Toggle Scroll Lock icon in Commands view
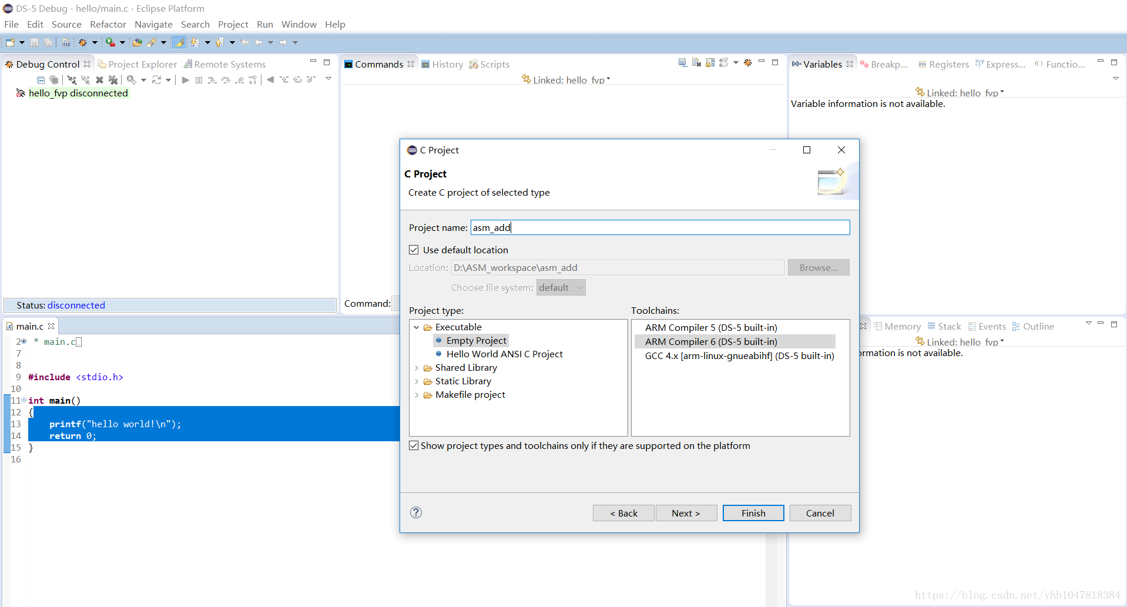This screenshot has height=607, width=1127. point(710,62)
